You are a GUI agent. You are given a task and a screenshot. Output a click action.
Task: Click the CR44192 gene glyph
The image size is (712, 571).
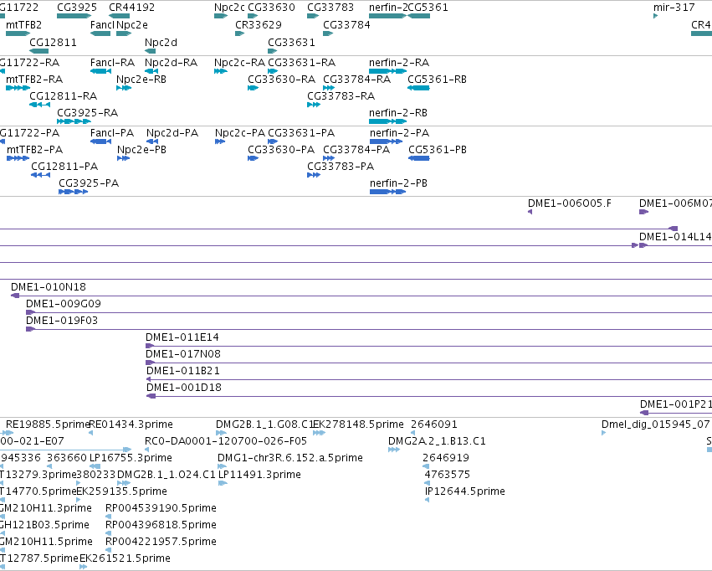tap(119, 16)
